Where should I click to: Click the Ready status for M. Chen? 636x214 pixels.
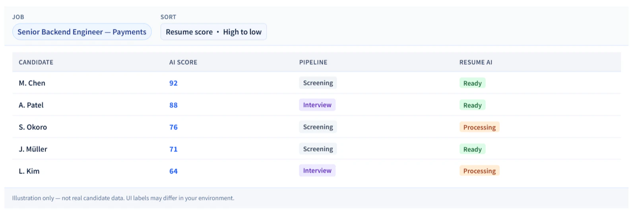[472, 83]
